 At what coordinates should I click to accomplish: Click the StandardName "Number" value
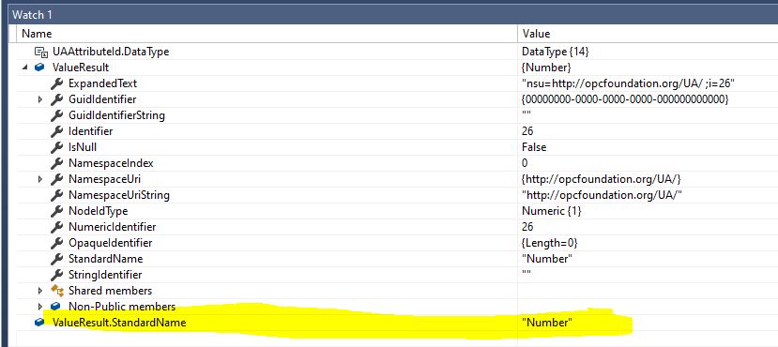click(547, 258)
